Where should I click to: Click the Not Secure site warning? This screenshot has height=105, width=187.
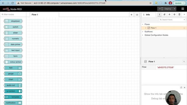[24, 3]
